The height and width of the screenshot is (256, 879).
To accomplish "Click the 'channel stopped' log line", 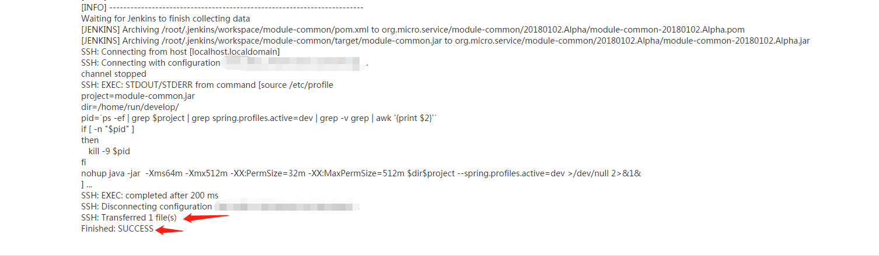I will pos(114,74).
